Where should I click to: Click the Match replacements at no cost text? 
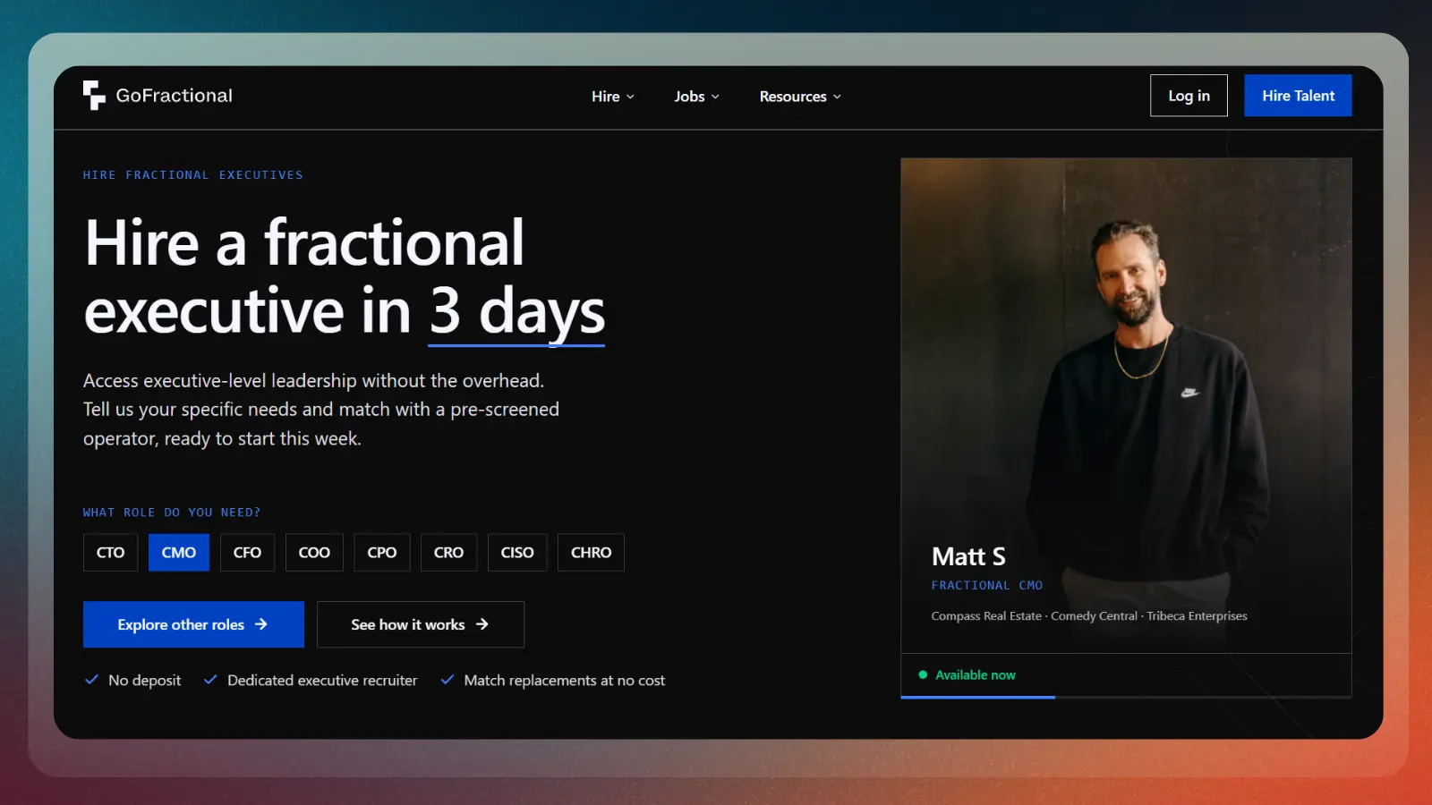click(x=565, y=681)
